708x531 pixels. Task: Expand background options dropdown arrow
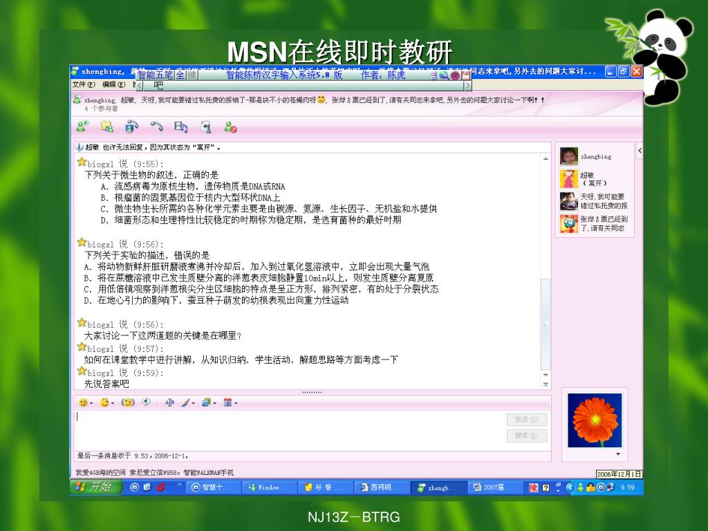(x=214, y=403)
